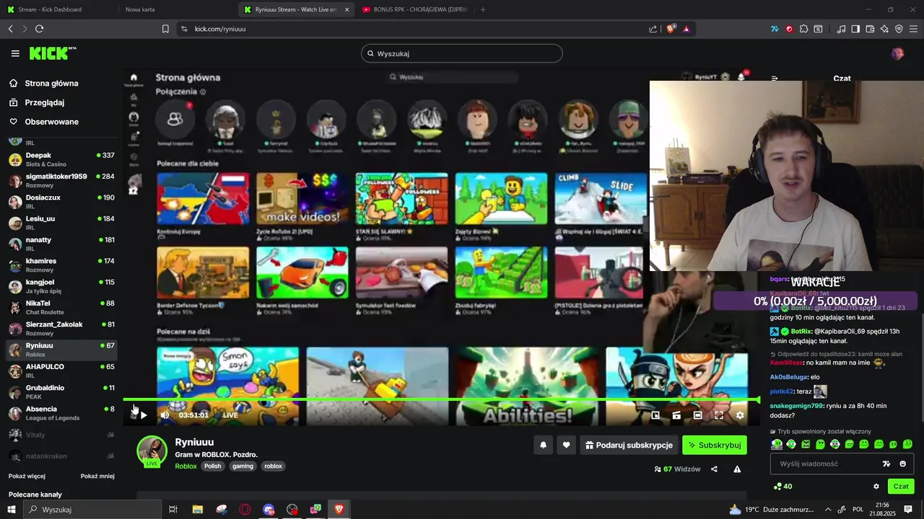Open the browser main menu

[x=913, y=29]
